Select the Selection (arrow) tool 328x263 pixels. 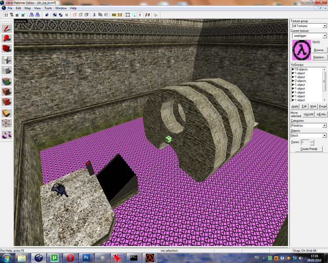[7, 28]
